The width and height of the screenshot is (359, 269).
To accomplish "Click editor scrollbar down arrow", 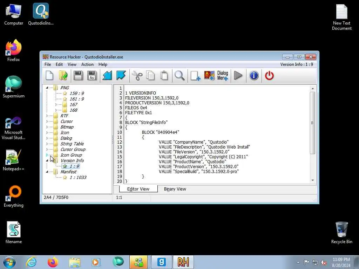I will [313, 180].
